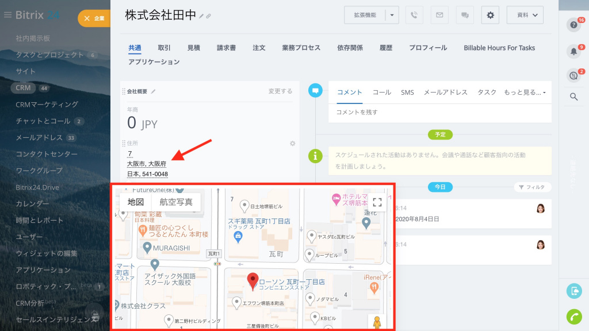The image size is (589, 331).
Task: Click the green info timeline icon
Action: coord(316,155)
